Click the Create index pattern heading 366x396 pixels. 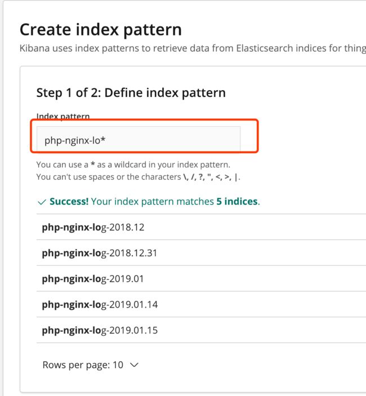[101, 30]
